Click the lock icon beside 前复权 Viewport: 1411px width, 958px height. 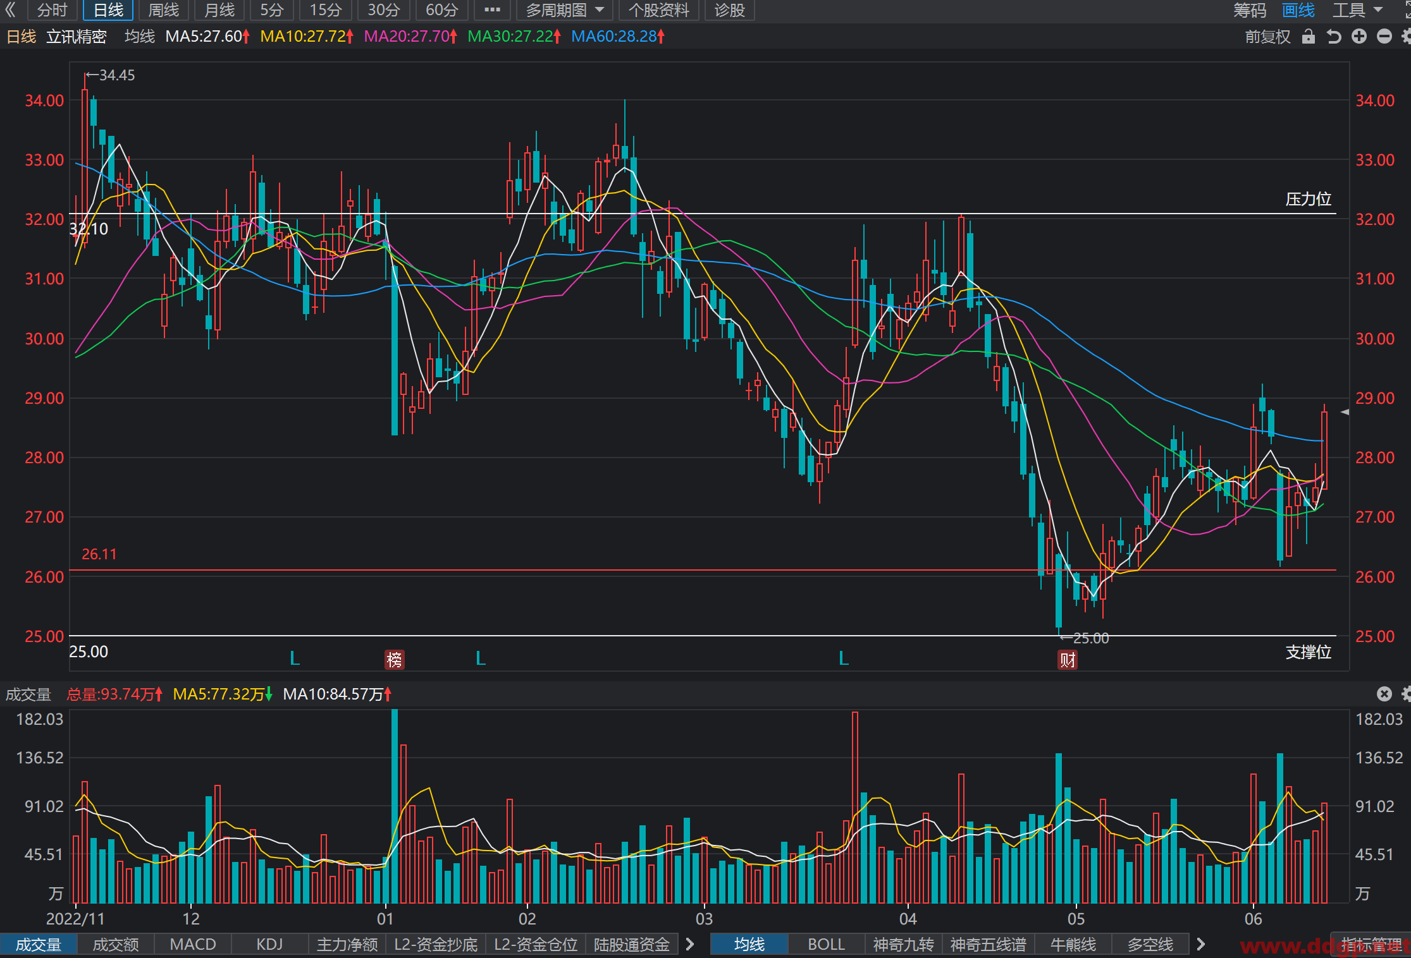1309,37
